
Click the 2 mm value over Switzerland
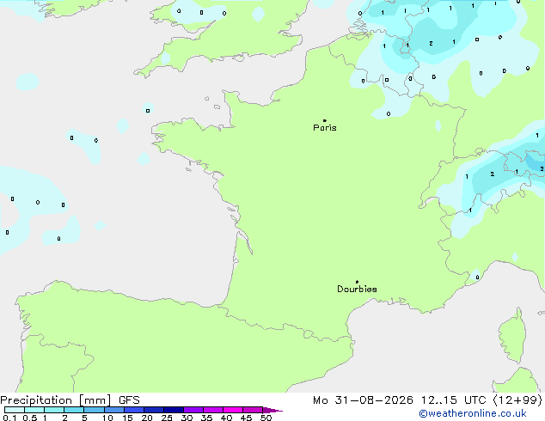[493, 174]
